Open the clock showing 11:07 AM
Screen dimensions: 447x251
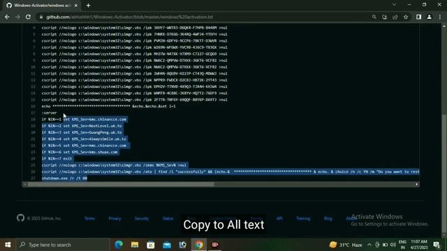[419, 245]
